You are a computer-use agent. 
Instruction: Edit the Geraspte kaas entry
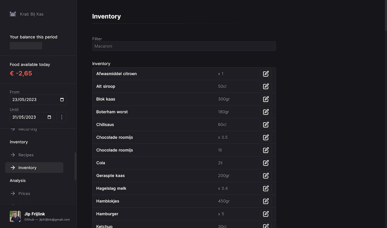click(x=265, y=176)
